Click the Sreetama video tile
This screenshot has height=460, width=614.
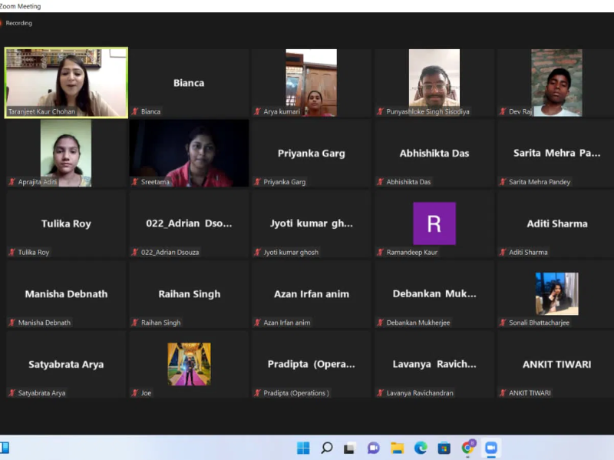coord(189,153)
